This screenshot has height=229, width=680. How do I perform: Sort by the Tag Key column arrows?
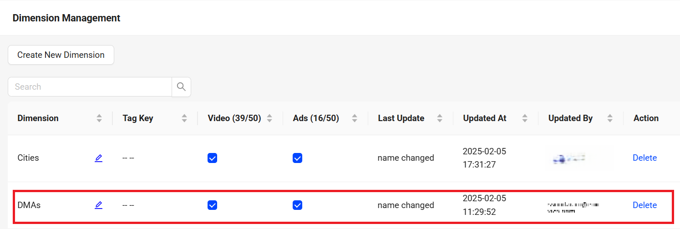[x=184, y=118]
